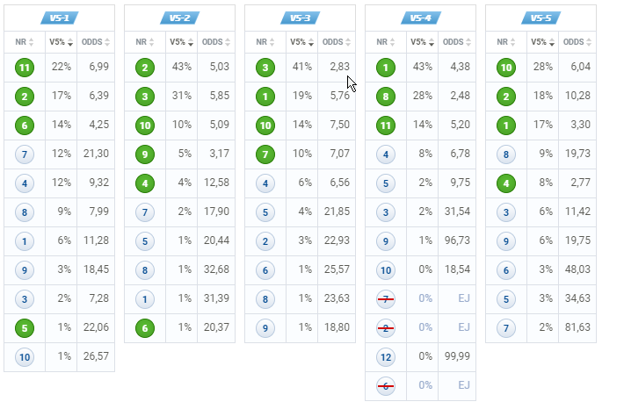Click scratched horse 7 in V5-4
This screenshot has width=624, height=409.
coord(386,299)
